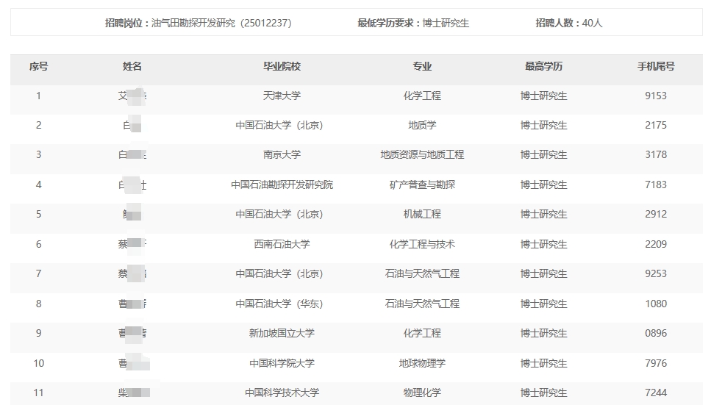Click the 姓名 column header
This screenshot has width=711, height=405.
click(x=132, y=66)
